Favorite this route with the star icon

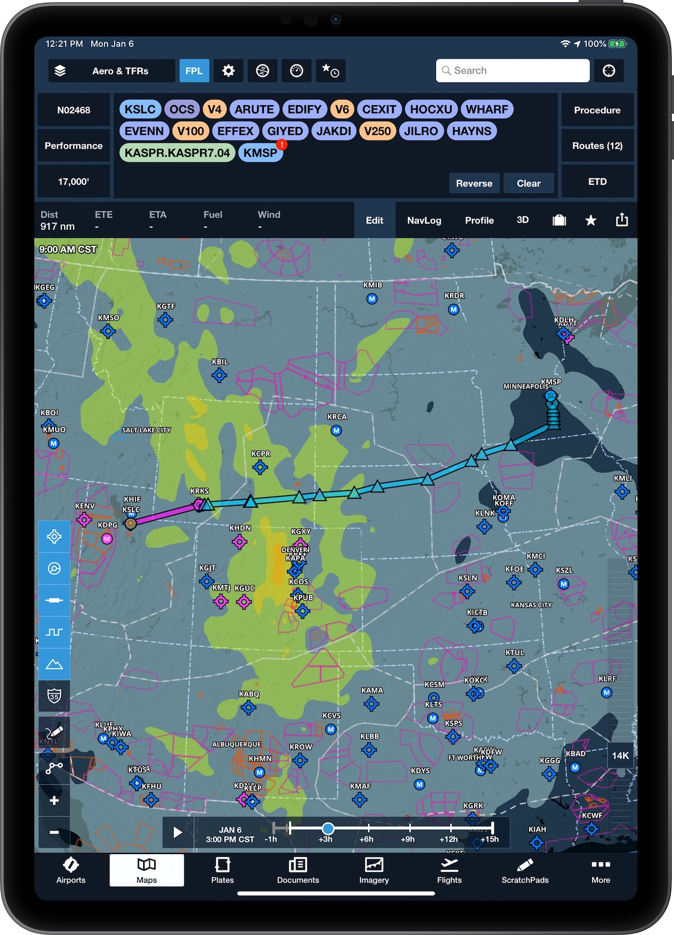tap(590, 220)
